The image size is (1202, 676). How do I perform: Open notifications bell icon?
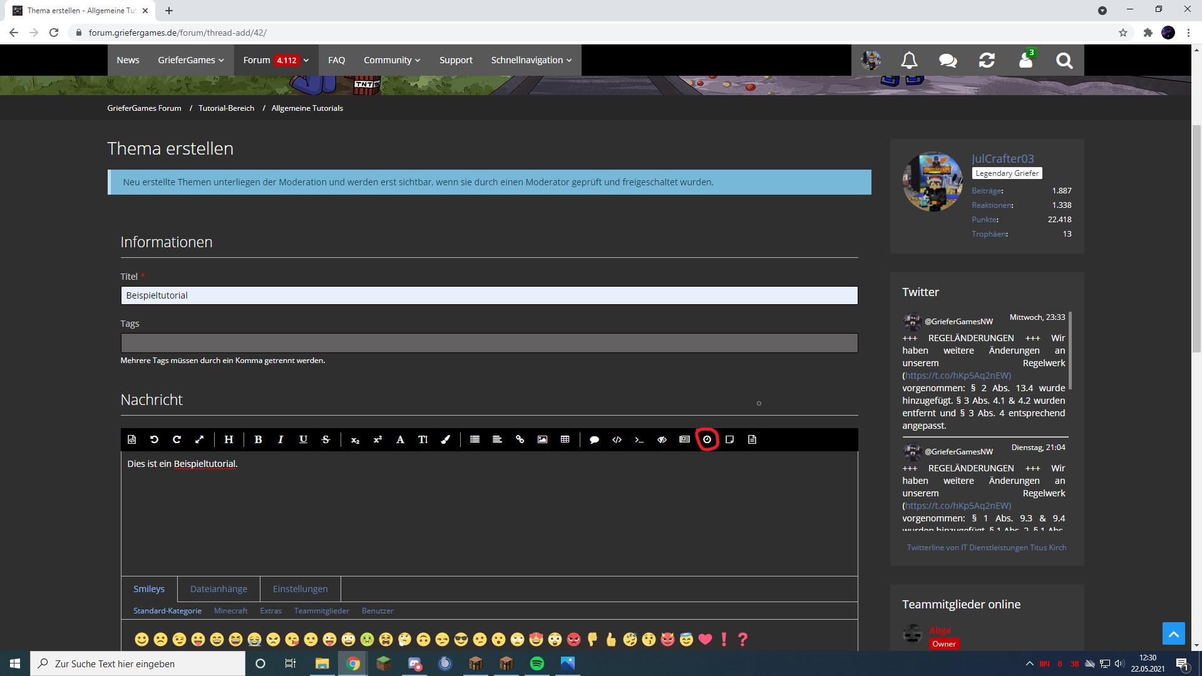(x=909, y=60)
